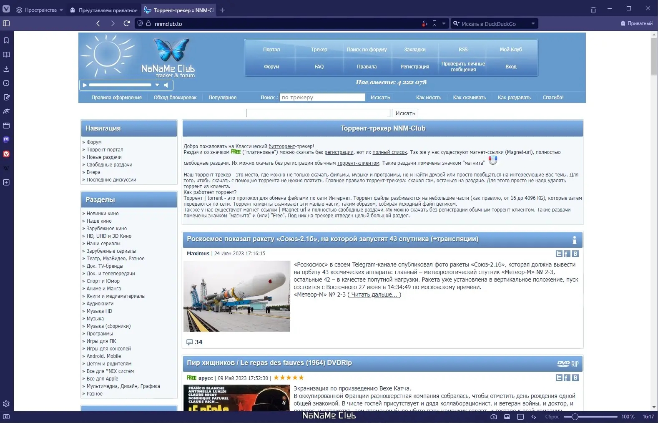Screen dimensions: 658x423
Task: Open the Downloads panel icon
Action: 6,69
